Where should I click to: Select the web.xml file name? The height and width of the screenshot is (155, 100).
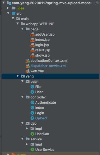[37, 71]
